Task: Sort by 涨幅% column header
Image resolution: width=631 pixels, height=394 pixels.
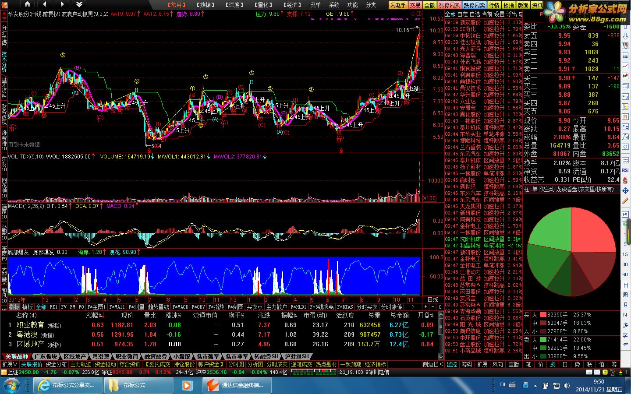Action: pos(94,315)
